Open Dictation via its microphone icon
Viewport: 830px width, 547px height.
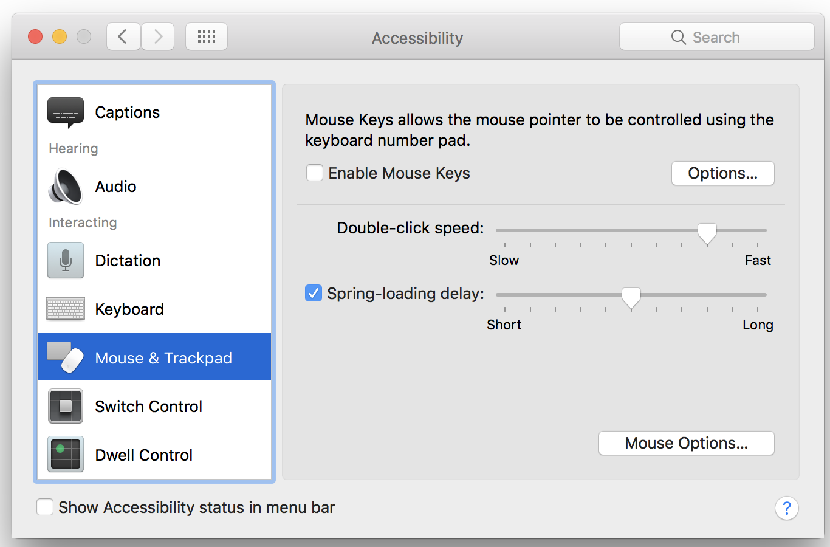(66, 260)
